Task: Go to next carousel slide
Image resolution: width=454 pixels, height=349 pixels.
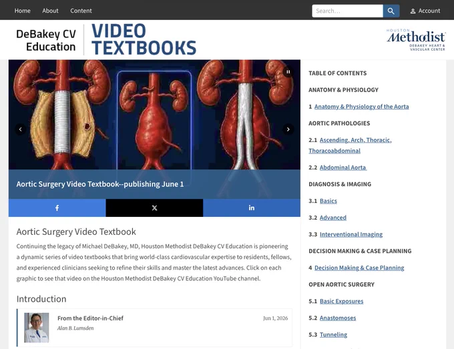Action: click(288, 129)
